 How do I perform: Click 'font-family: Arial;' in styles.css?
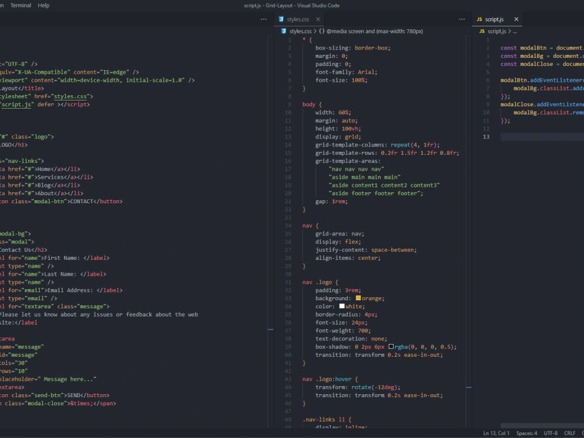pyautogui.click(x=346, y=72)
